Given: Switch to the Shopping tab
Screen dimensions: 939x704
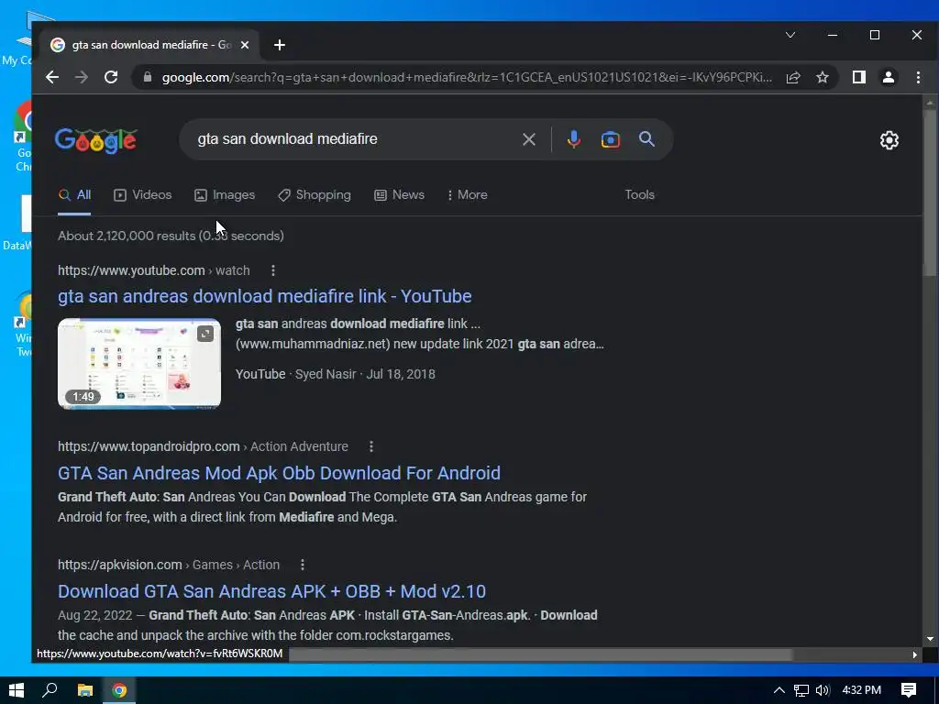Looking at the screenshot, I should (x=315, y=194).
